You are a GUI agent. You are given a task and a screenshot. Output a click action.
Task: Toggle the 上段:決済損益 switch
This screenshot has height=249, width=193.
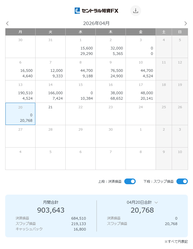coord(130,181)
